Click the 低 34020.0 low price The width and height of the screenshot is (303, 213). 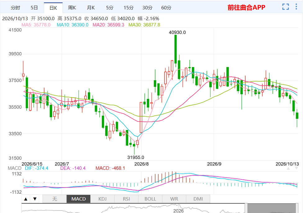(123, 19)
